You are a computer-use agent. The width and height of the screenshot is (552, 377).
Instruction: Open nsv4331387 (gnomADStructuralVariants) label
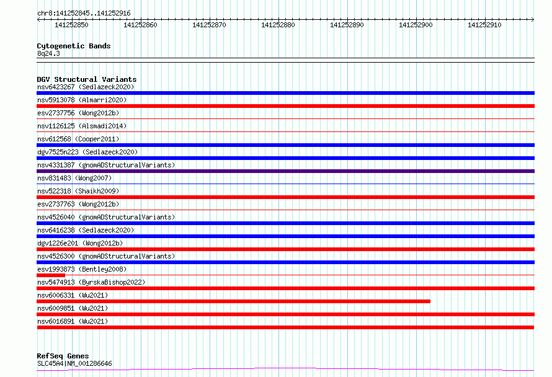click(106, 165)
